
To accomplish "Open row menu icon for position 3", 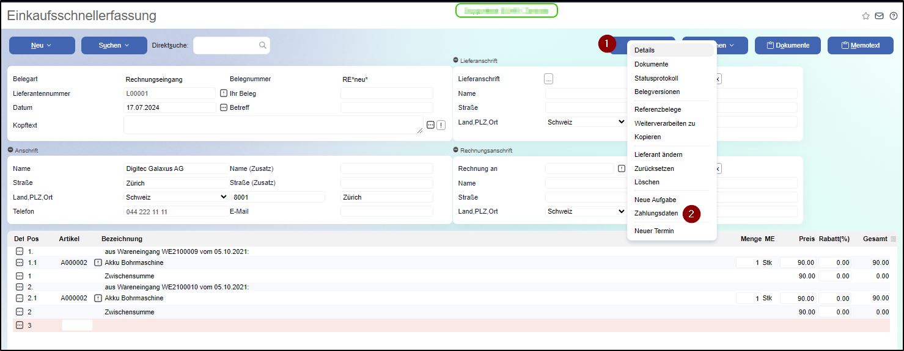I will 20,325.
